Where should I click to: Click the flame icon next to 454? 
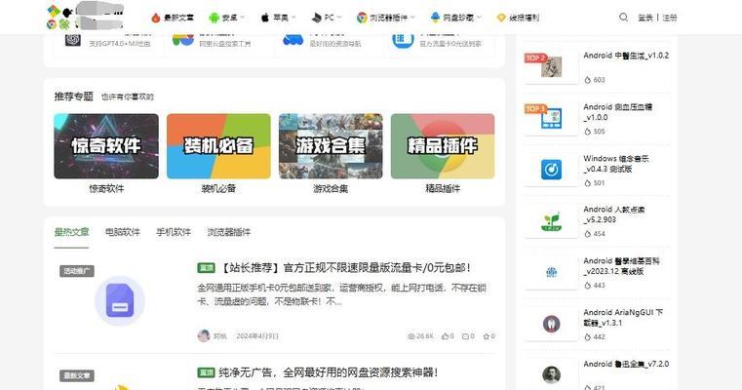pos(588,234)
